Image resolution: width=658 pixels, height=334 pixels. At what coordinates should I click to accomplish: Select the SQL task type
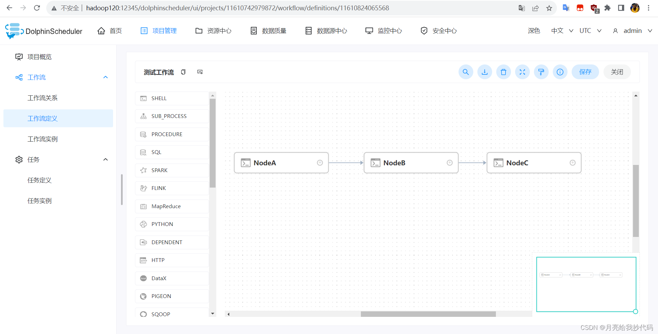[172, 152]
